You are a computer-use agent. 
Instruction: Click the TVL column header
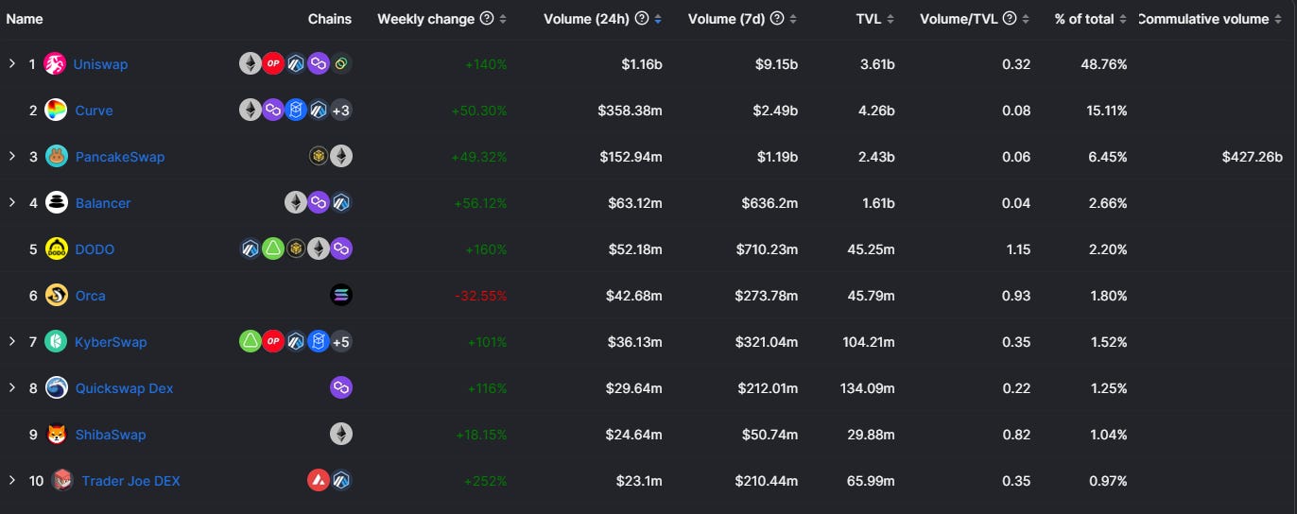(x=869, y=19)
